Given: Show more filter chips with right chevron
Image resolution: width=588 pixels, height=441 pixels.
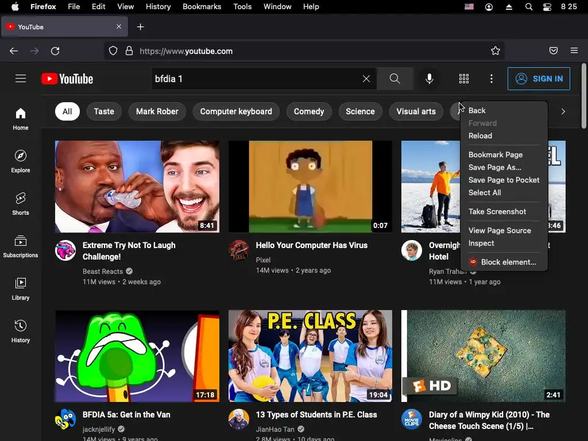Looking at the screenshot, I should tap(563, 111).
